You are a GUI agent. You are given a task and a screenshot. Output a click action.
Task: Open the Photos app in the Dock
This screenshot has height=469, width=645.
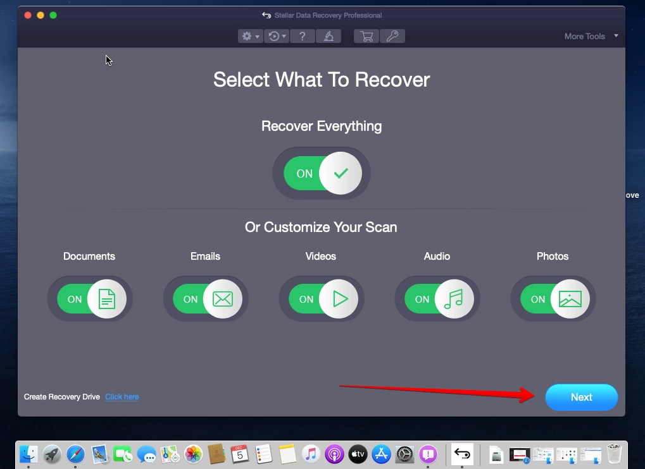[193, 454]
